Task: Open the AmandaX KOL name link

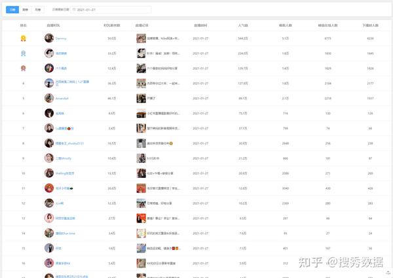Action: [62, 98]
